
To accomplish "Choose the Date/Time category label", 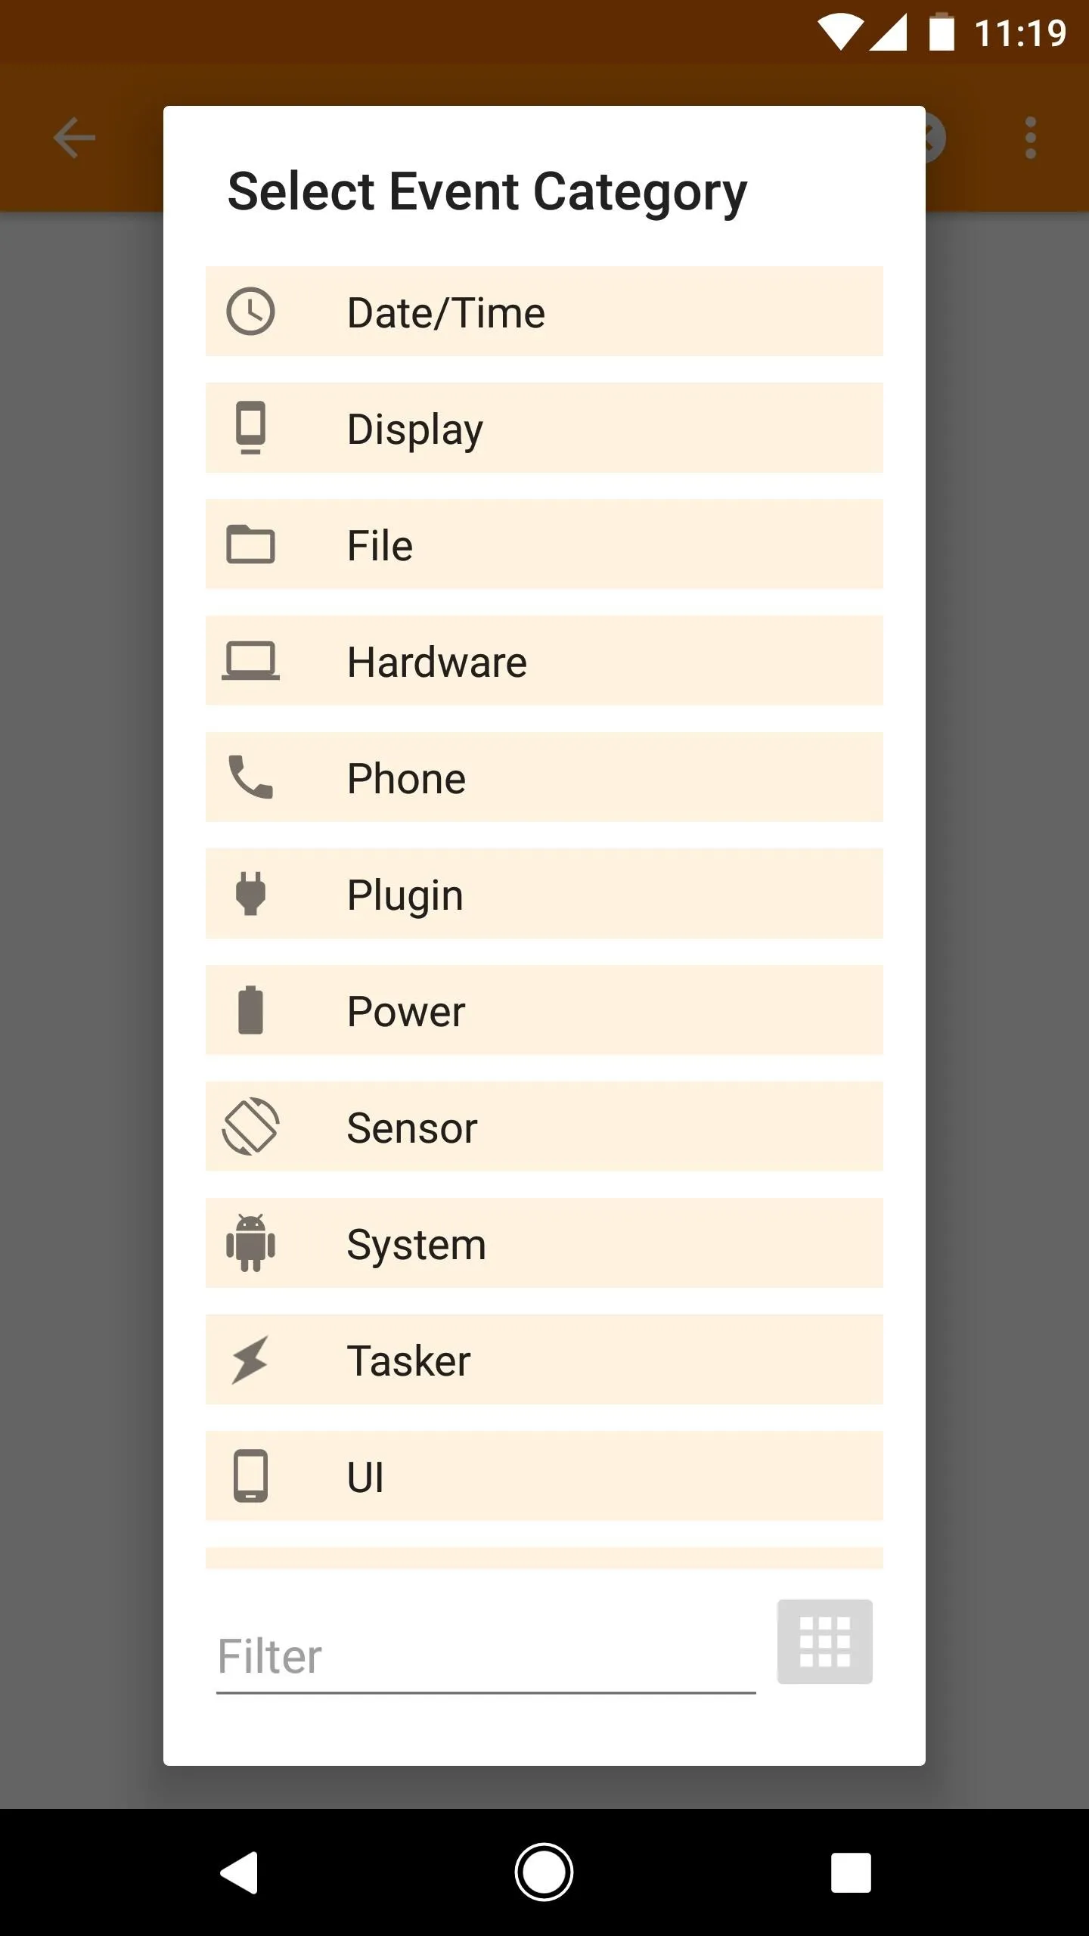I will (x=446, y=312).
